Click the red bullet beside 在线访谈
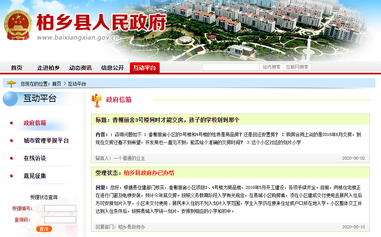Screen dimensions: 381x237 [x=11, y=159]
